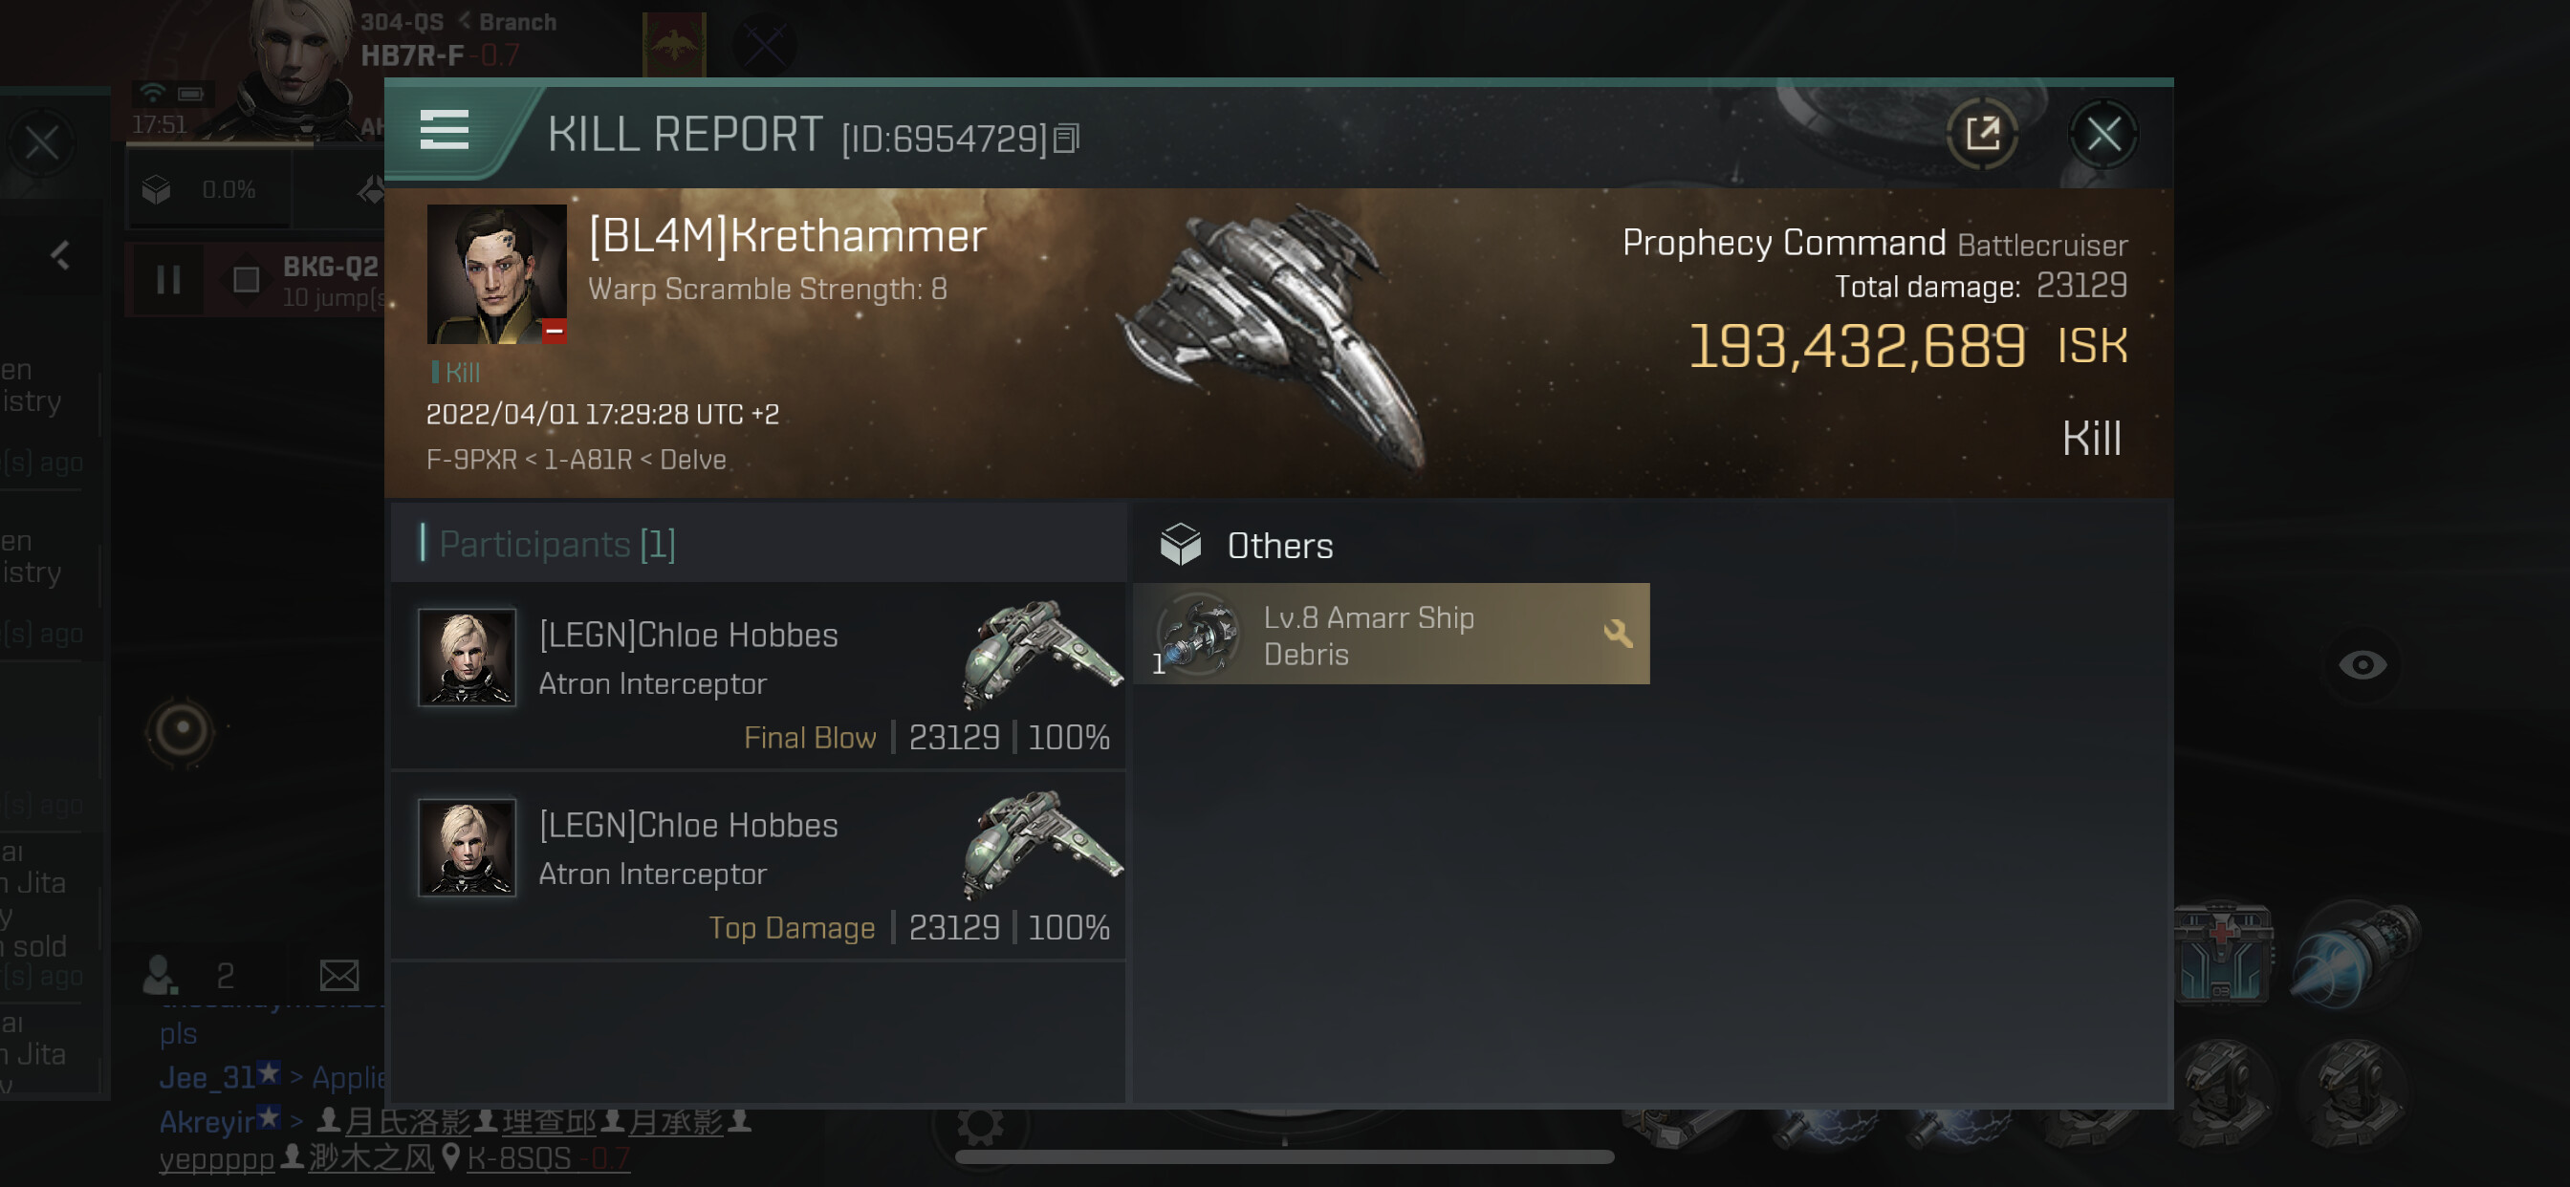Close the Kill Report window
The image size is (2570, 1187).
2103,134
